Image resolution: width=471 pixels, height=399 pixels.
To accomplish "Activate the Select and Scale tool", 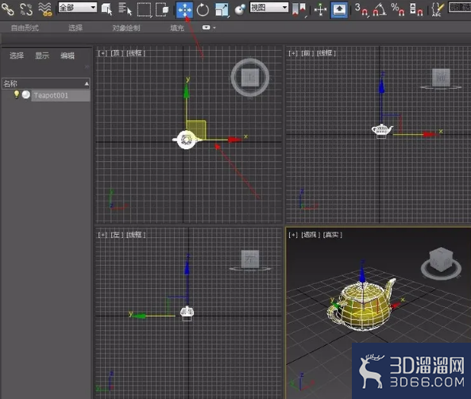I will point(222,10).
